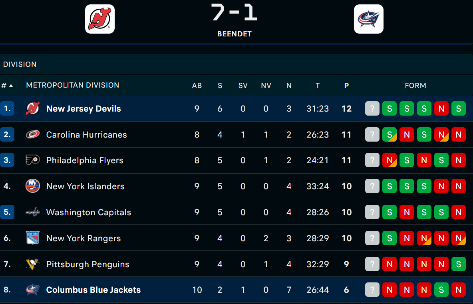Sort table by P points column
This screenshot has height=304, width=473.
[x=346, y=85]
